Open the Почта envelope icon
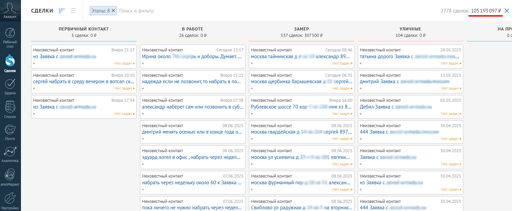 [10, 130]
